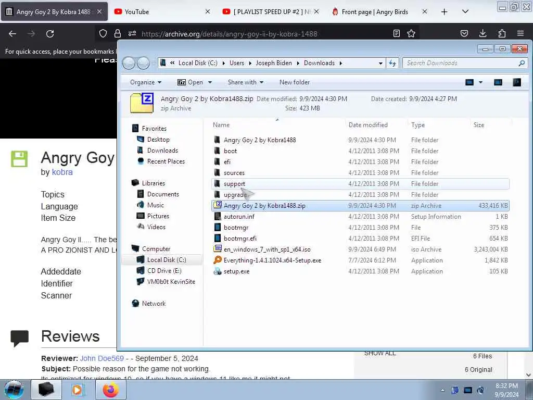Image resolution: width=533 pixels, height=400 pixels.
Task: Click the Explorer forward navigation button
Action: pyautogui.click(x=144, y=63)
